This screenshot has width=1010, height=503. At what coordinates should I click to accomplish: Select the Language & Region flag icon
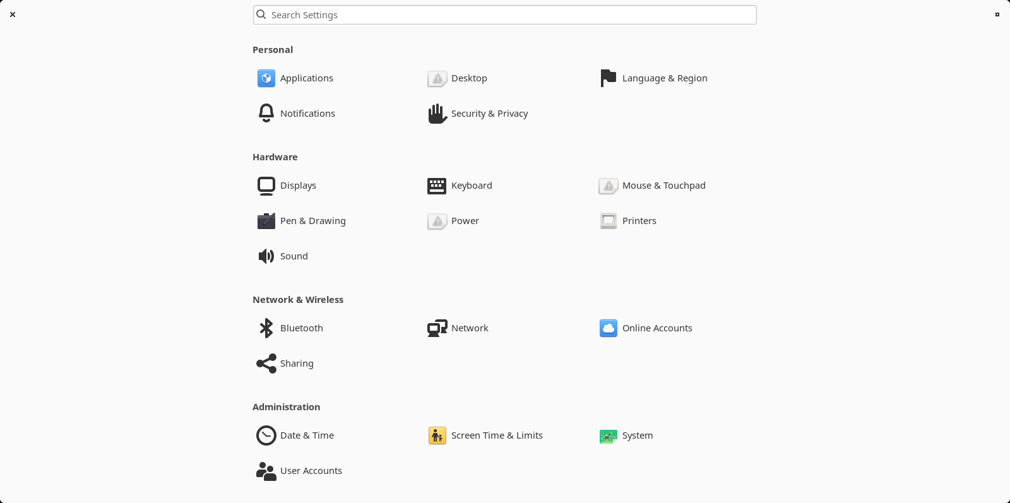[x=608, y=78]
